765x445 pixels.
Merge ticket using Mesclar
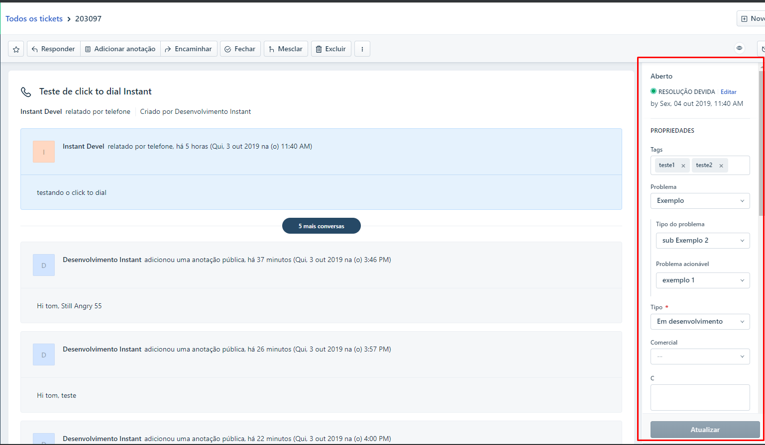(286, 49)
